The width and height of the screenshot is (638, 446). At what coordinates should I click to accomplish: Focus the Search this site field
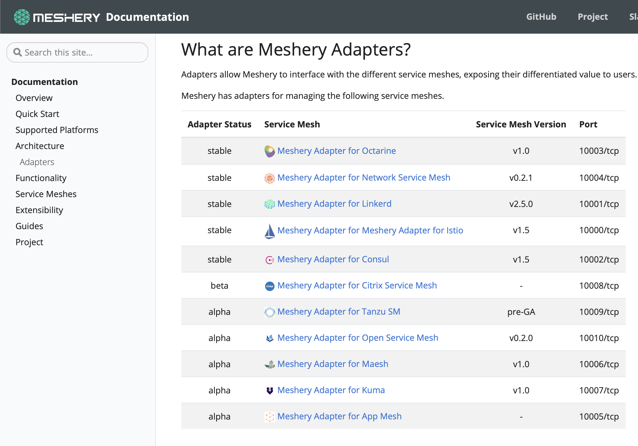pos(77,52)
